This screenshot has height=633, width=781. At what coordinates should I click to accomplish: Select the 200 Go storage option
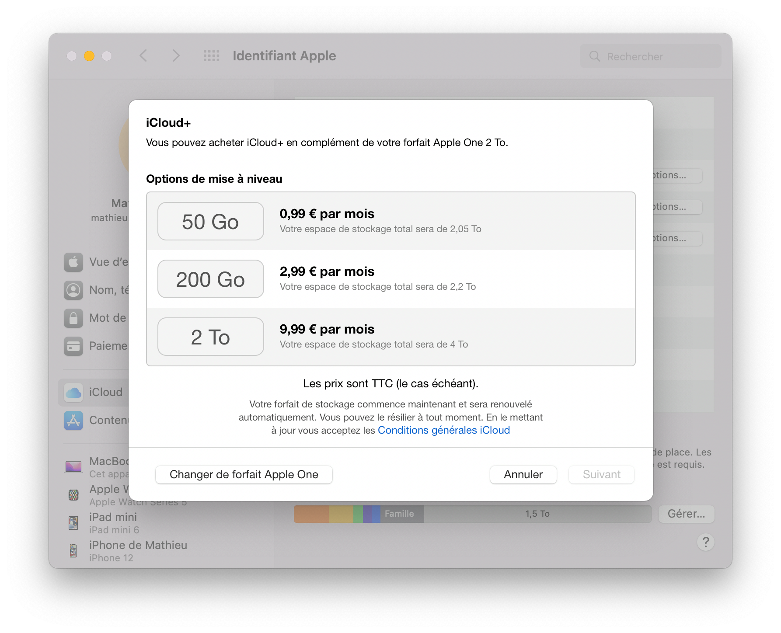tap(210, 279)
